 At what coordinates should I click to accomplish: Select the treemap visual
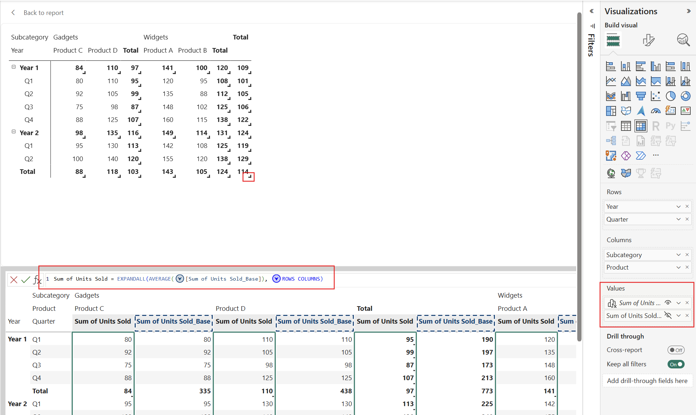tap(611, 111)
